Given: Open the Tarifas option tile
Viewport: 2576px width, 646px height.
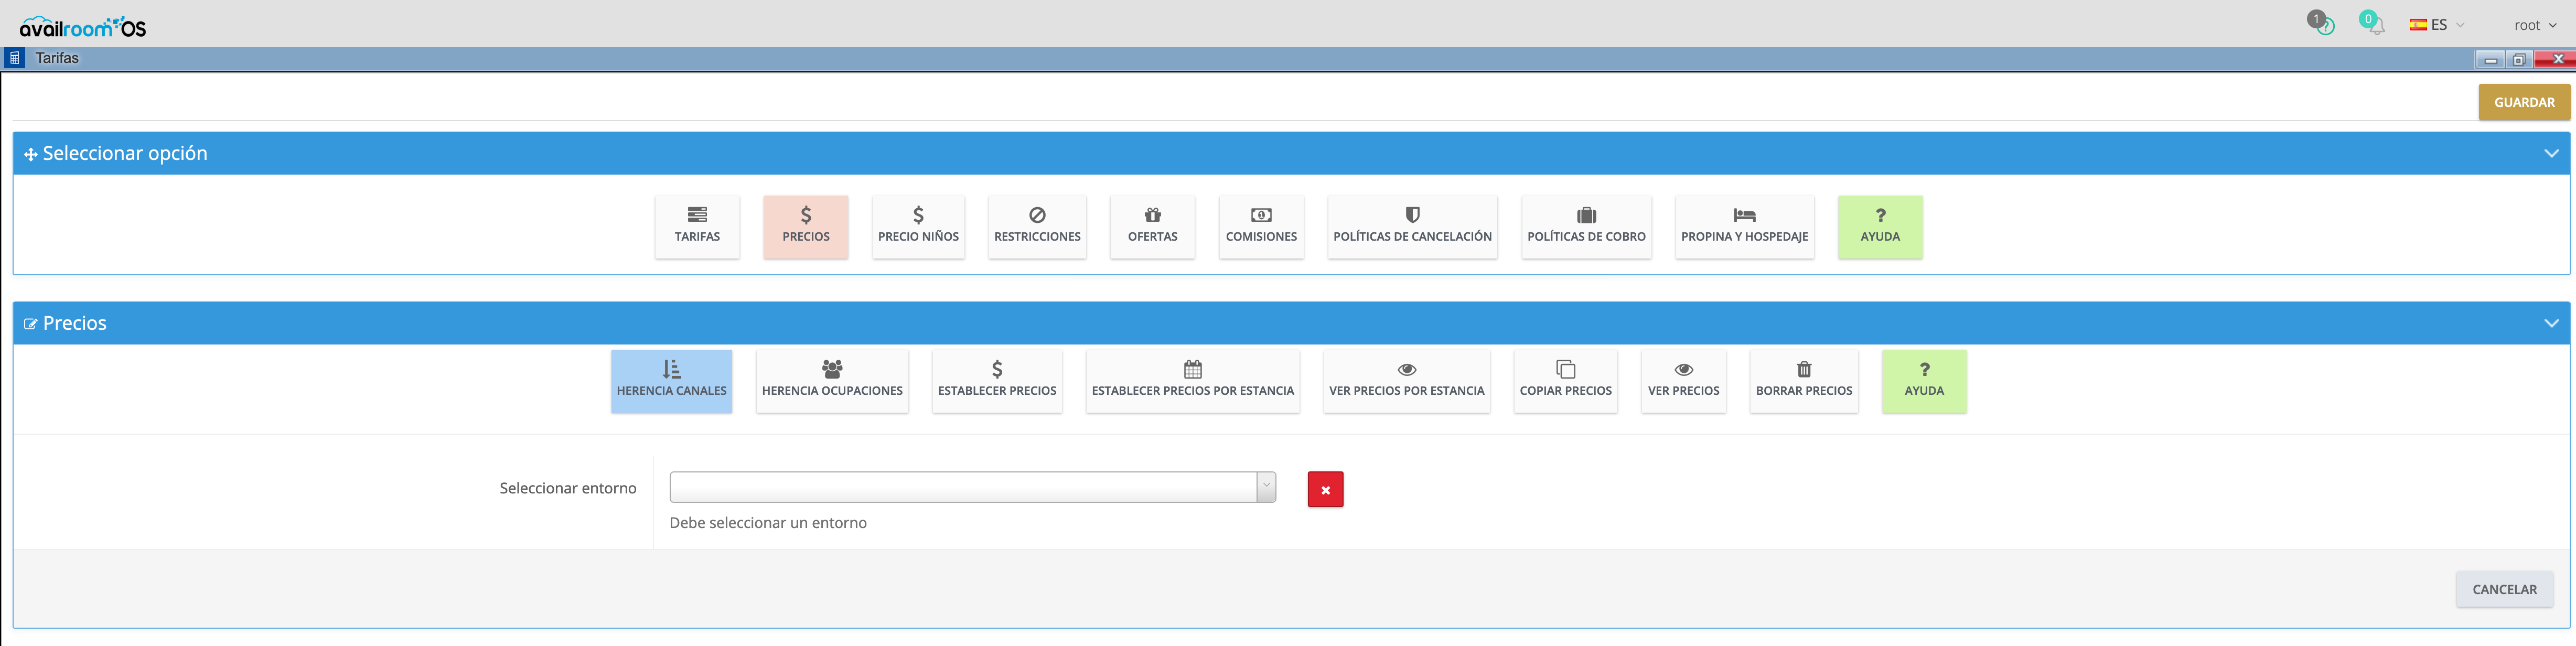Looking at the screenshot, I should 697,226.
